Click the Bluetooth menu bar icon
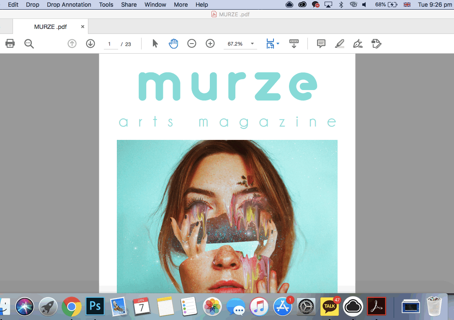This screenshot has height=320, width=454. (x=341, y=5)
